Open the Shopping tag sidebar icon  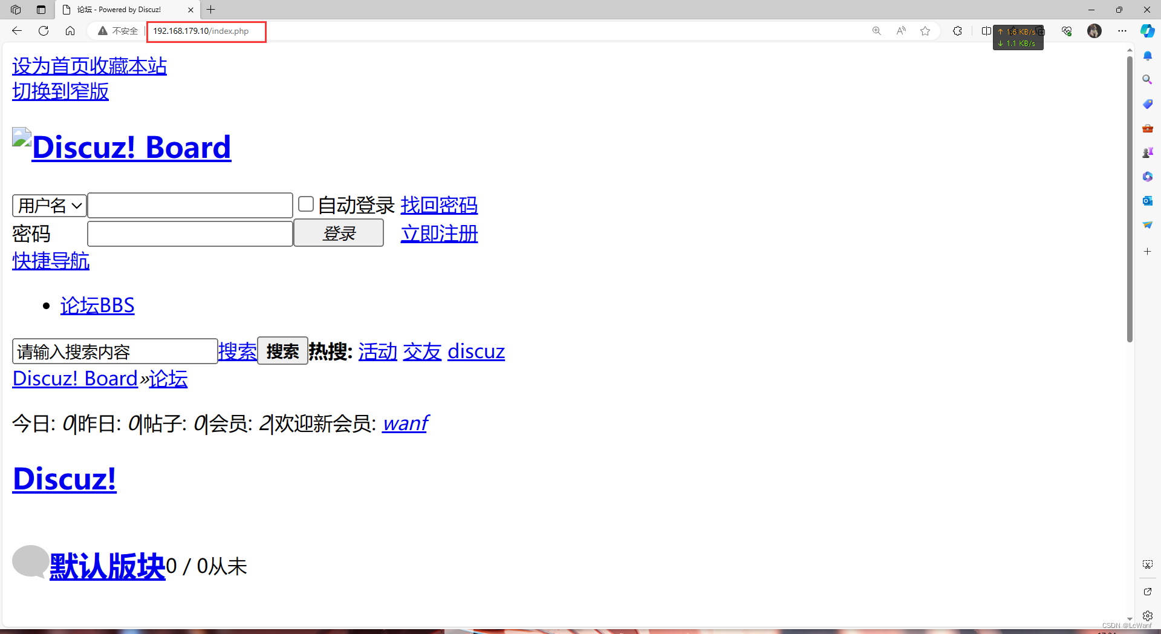tap(1147, 104)
